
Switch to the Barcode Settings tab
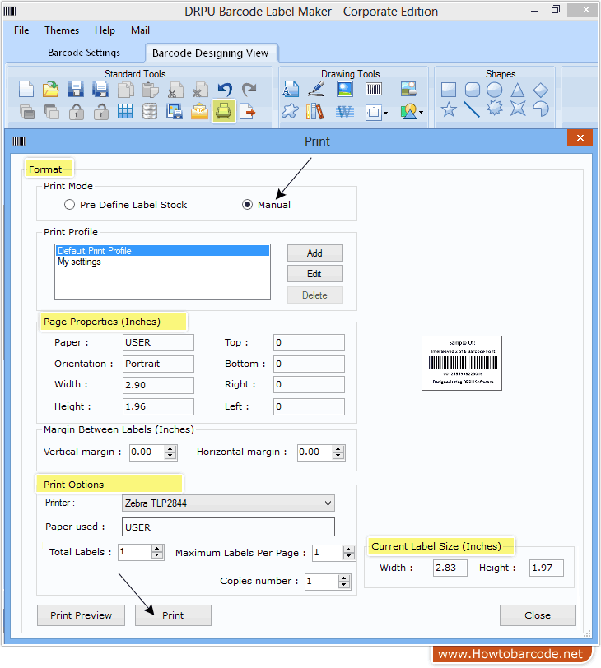tap(84, 53)
